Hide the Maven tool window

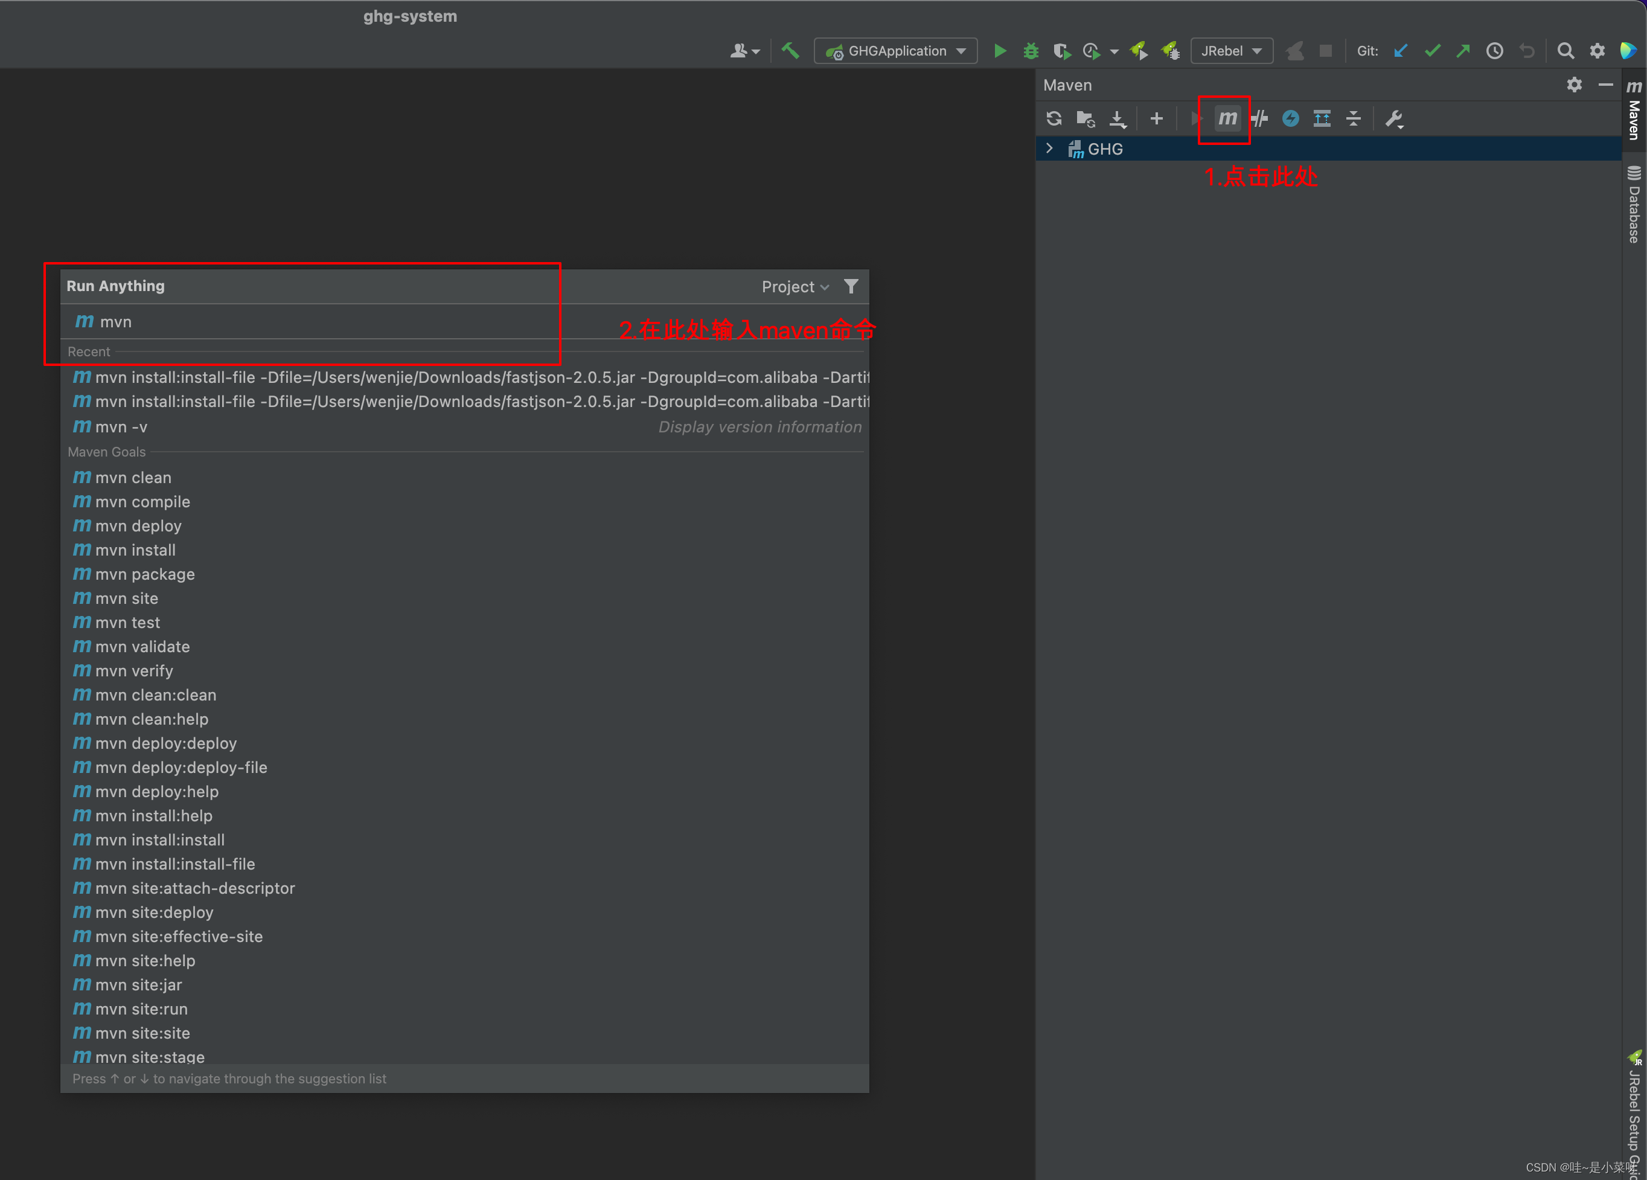1605,85
